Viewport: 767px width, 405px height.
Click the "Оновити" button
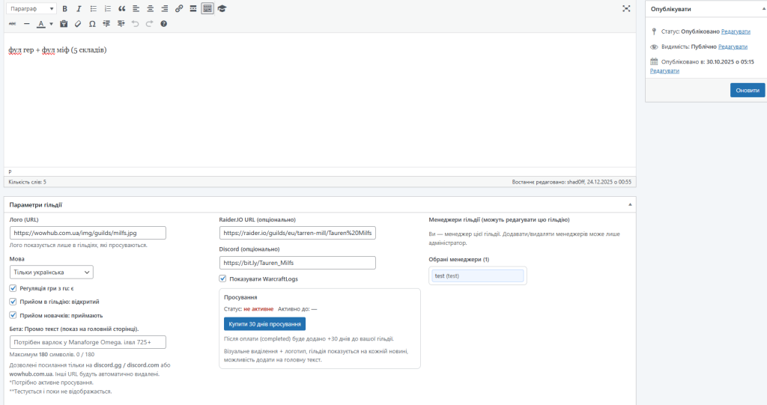click(x=747, y=90)
